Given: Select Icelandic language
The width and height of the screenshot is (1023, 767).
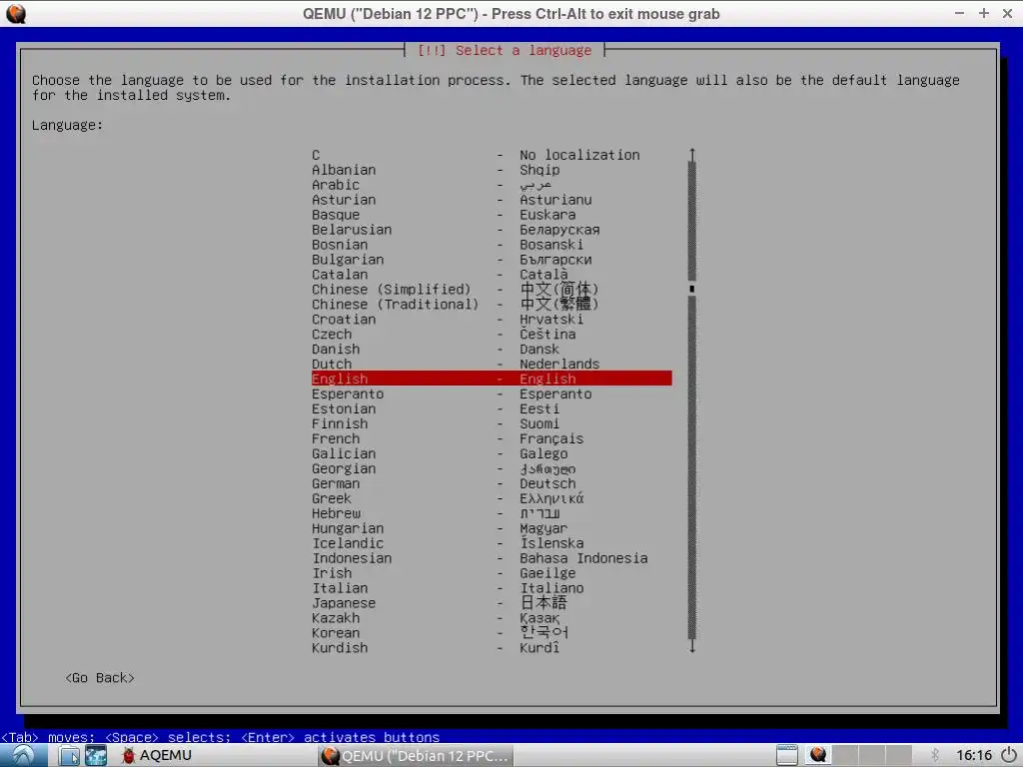Looking at the screenshot, I should point(492,543).
